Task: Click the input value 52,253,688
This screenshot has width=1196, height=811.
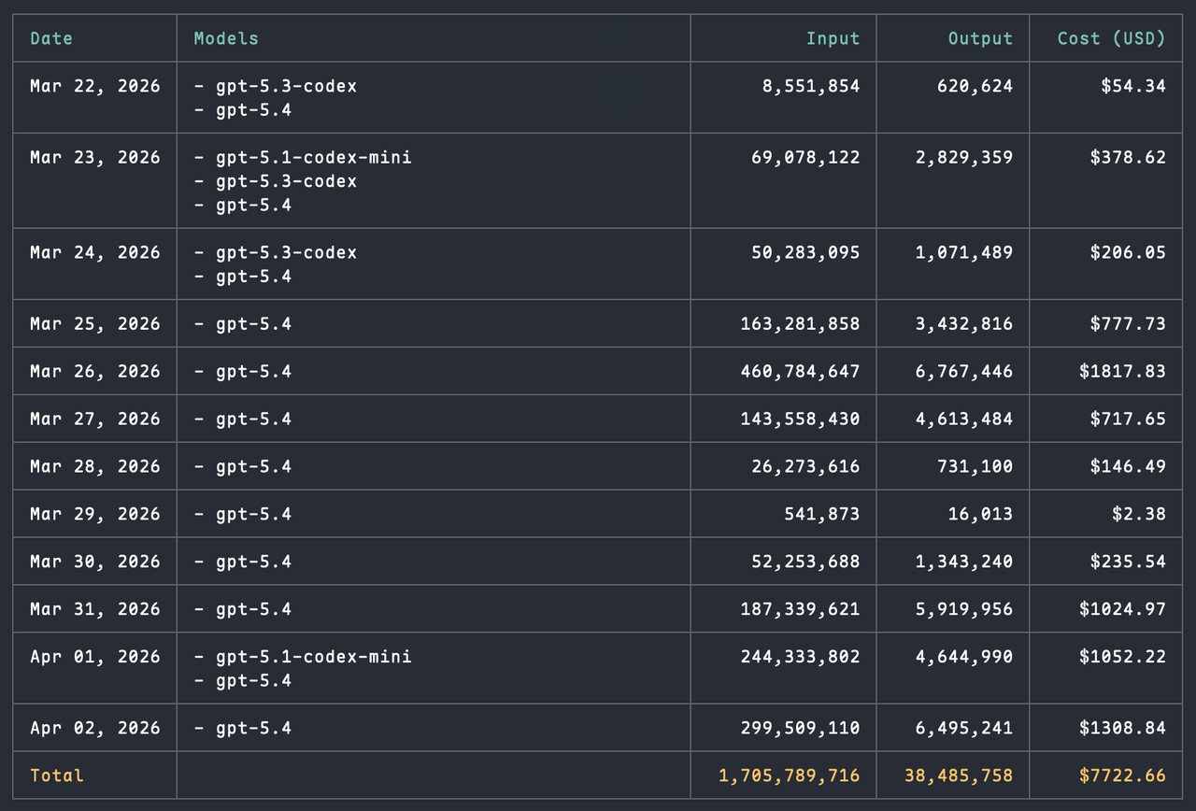Action: coord(805,562)
